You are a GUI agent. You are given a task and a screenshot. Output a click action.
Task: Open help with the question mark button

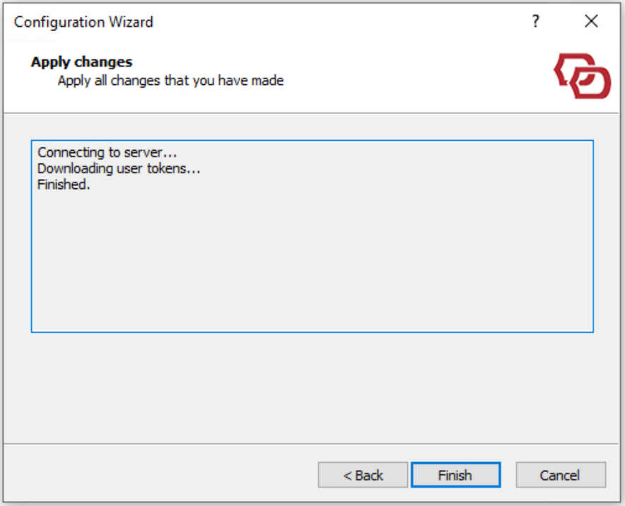[x=536, y=22]
